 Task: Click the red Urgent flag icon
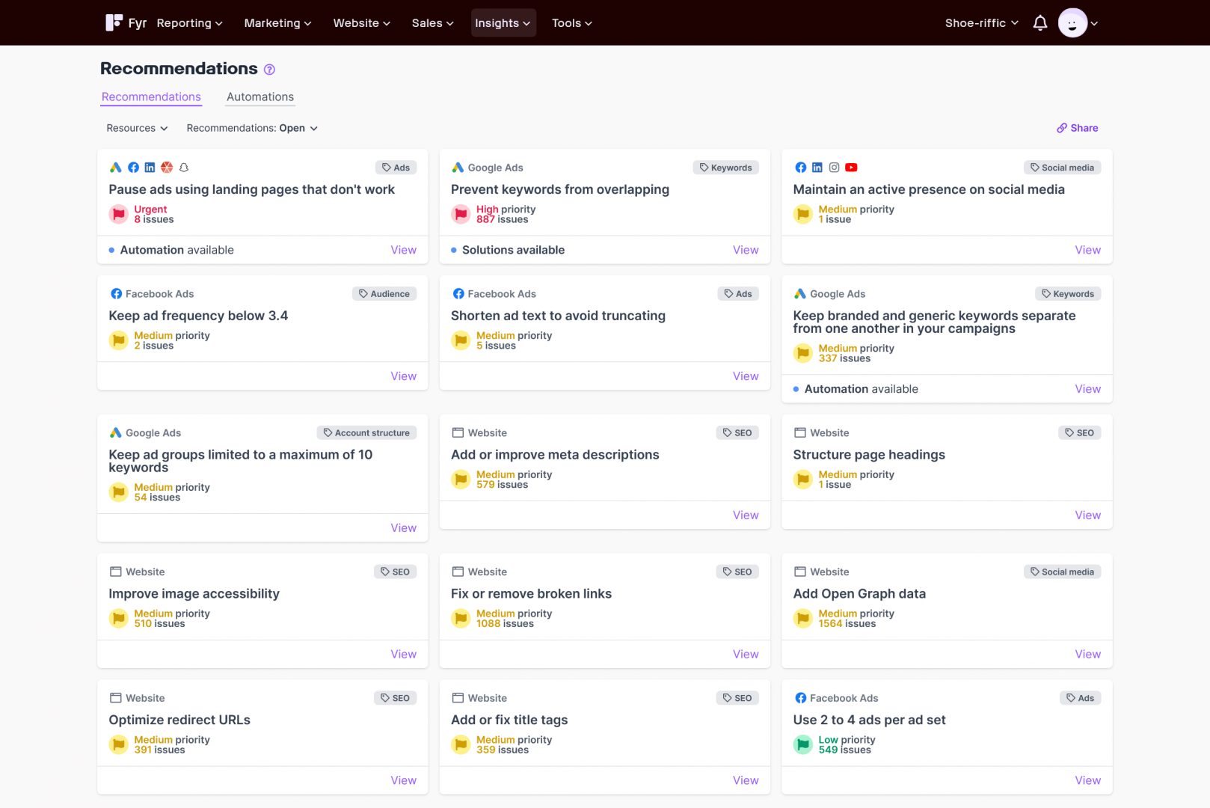pos(119,215)
